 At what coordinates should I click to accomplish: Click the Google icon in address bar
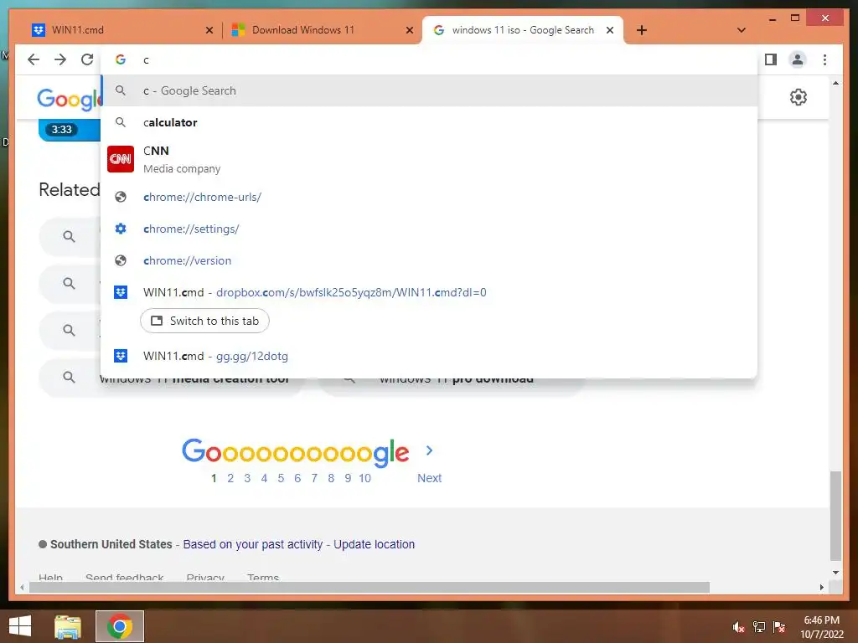point(121,59)
